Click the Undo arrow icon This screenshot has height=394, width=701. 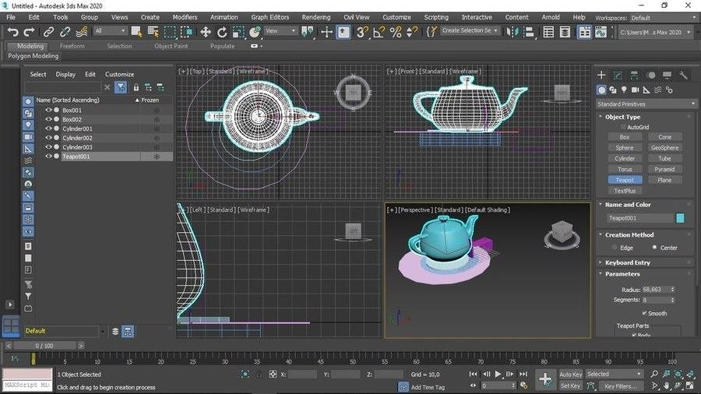[13, 32]
